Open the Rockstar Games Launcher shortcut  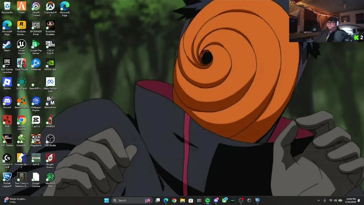coord(22,28)
